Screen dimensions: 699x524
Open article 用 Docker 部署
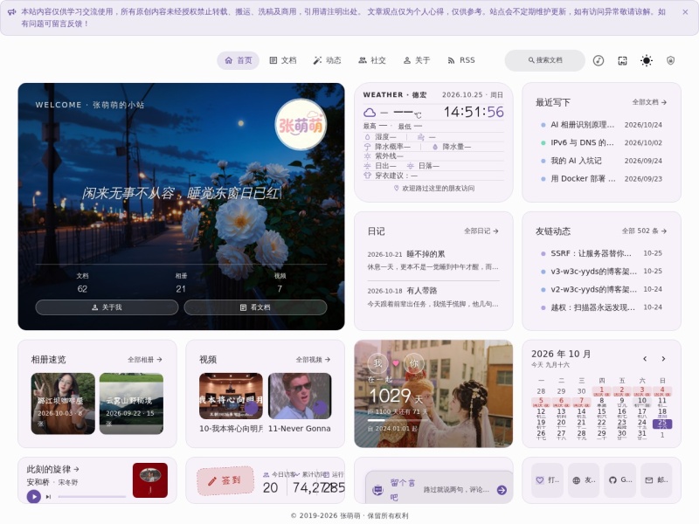point(601,179)
